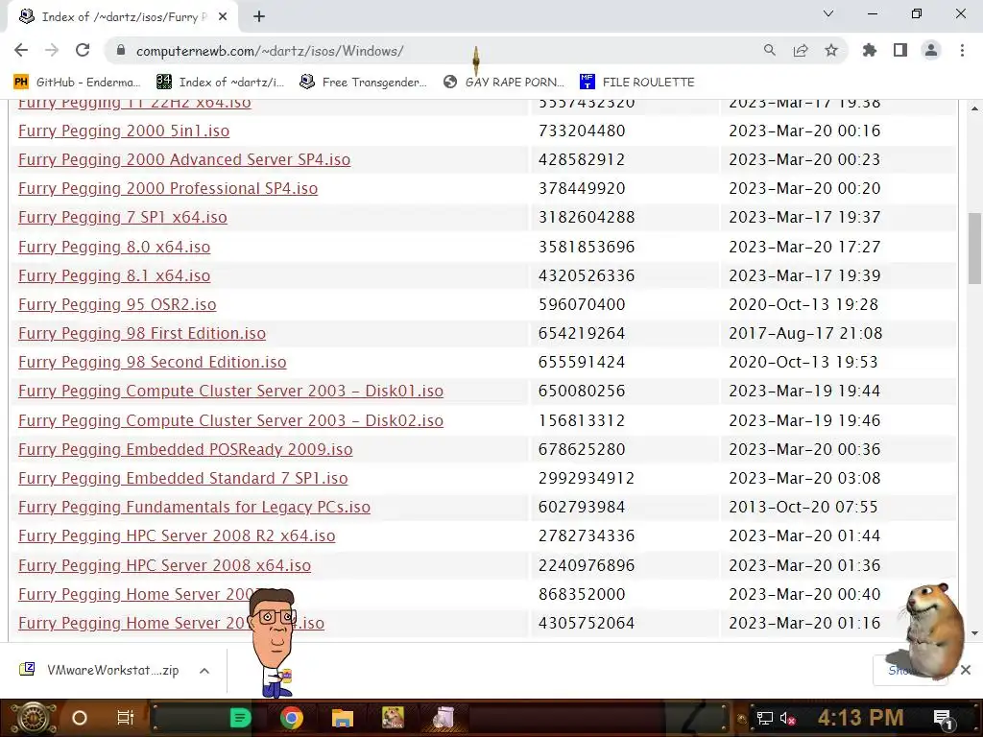This screenshot has height=737, width=983.
Task: Click the date '2017-Aug-17 21:08'
Action: [805, 333]
